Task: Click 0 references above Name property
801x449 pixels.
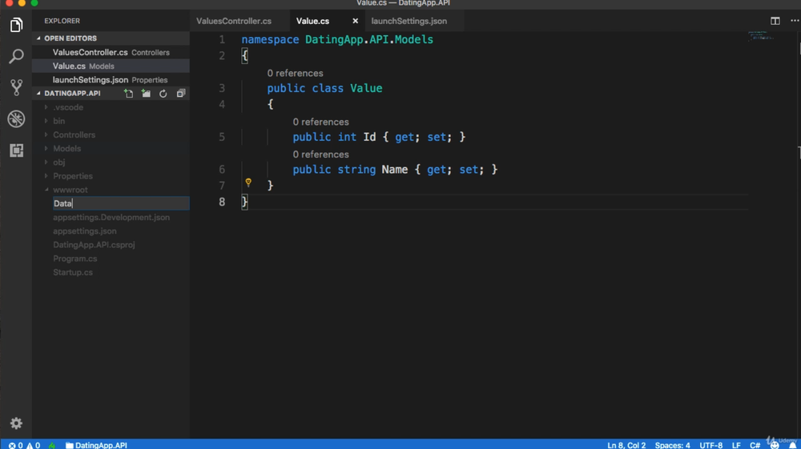Action: 321,154
